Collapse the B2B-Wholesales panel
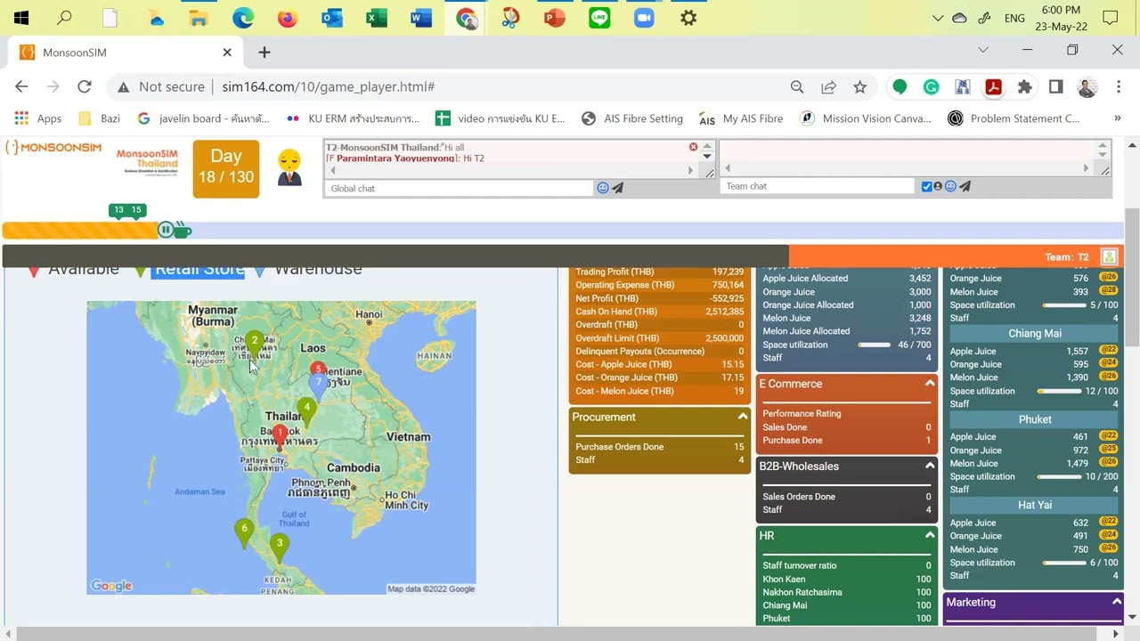1140x641 pixels. (x=930, y=466)
